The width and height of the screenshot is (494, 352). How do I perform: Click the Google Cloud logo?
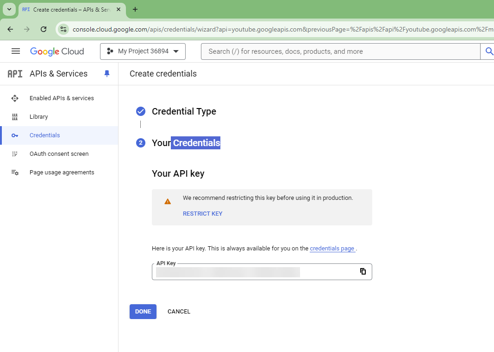57,51
